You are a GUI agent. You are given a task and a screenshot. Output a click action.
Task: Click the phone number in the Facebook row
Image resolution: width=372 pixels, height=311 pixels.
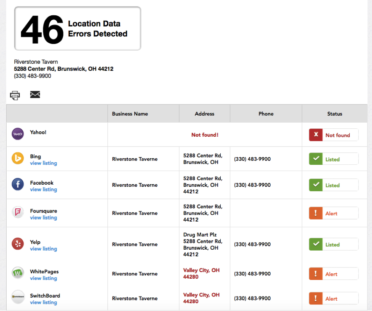click(253, 185)
